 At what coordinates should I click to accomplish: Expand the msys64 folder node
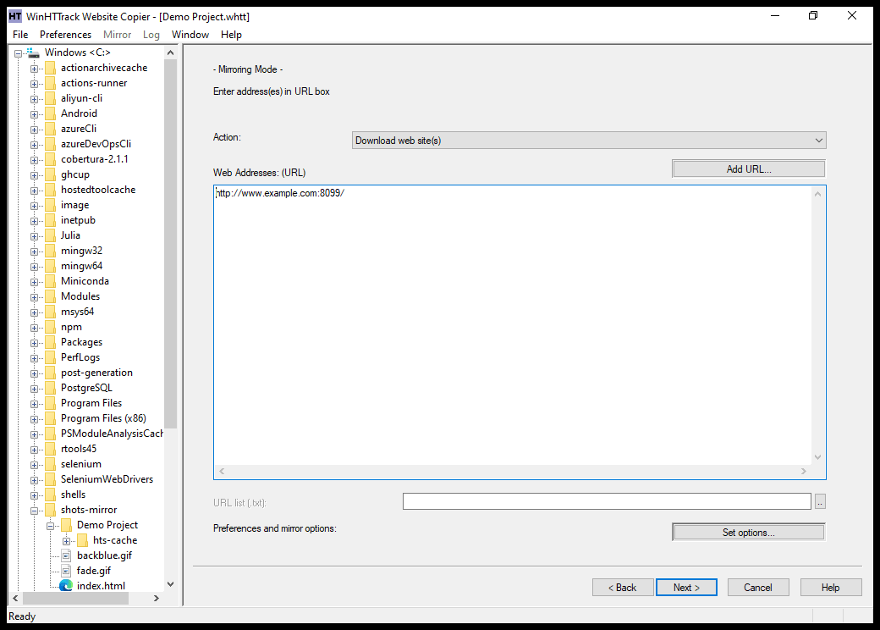(34, 312)
